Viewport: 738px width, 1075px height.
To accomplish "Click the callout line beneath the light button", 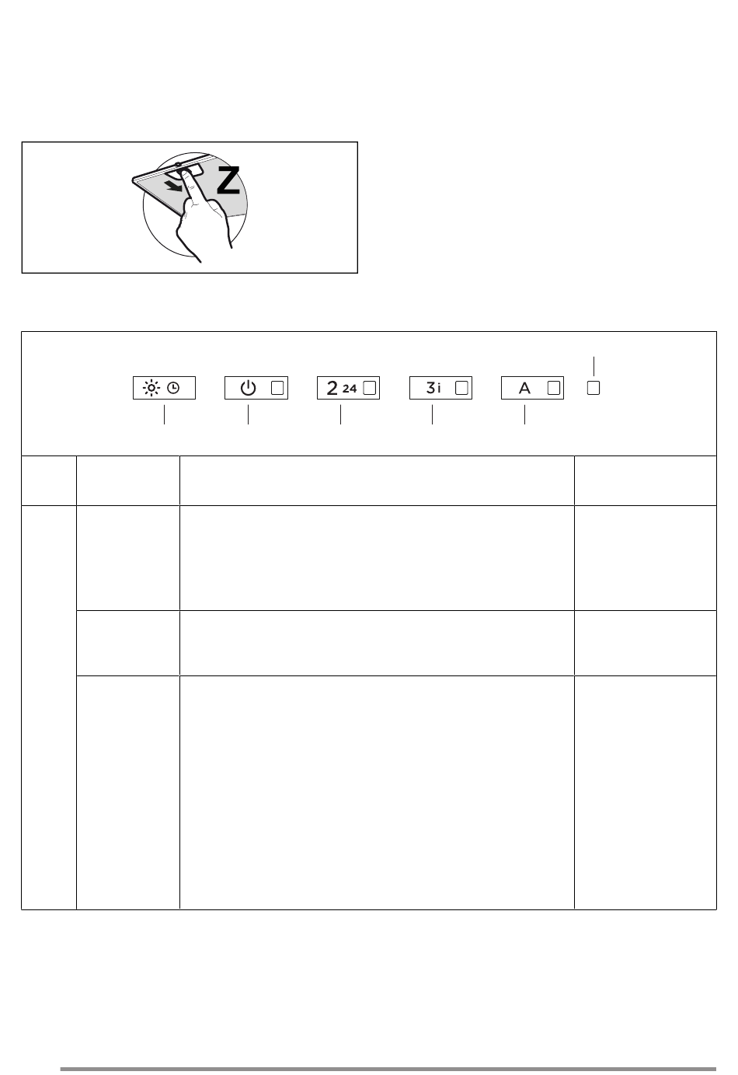I will click(x=164, y=415).
